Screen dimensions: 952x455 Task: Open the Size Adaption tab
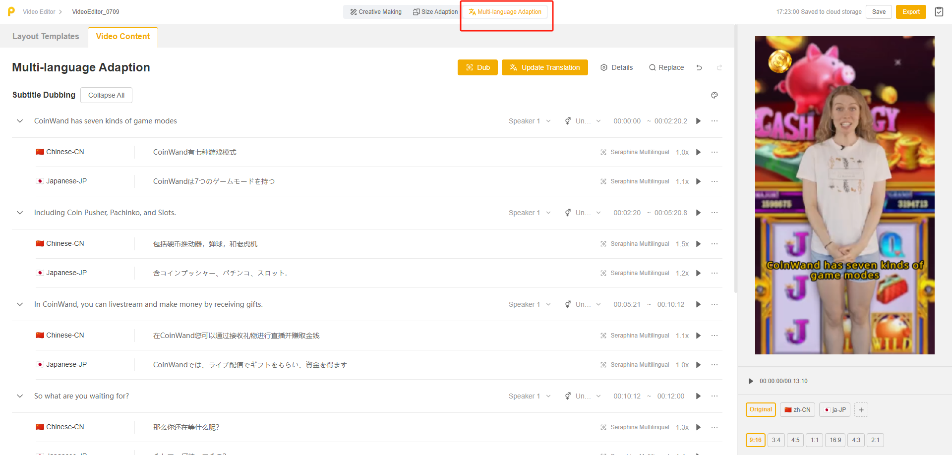(x=435, y=12)
